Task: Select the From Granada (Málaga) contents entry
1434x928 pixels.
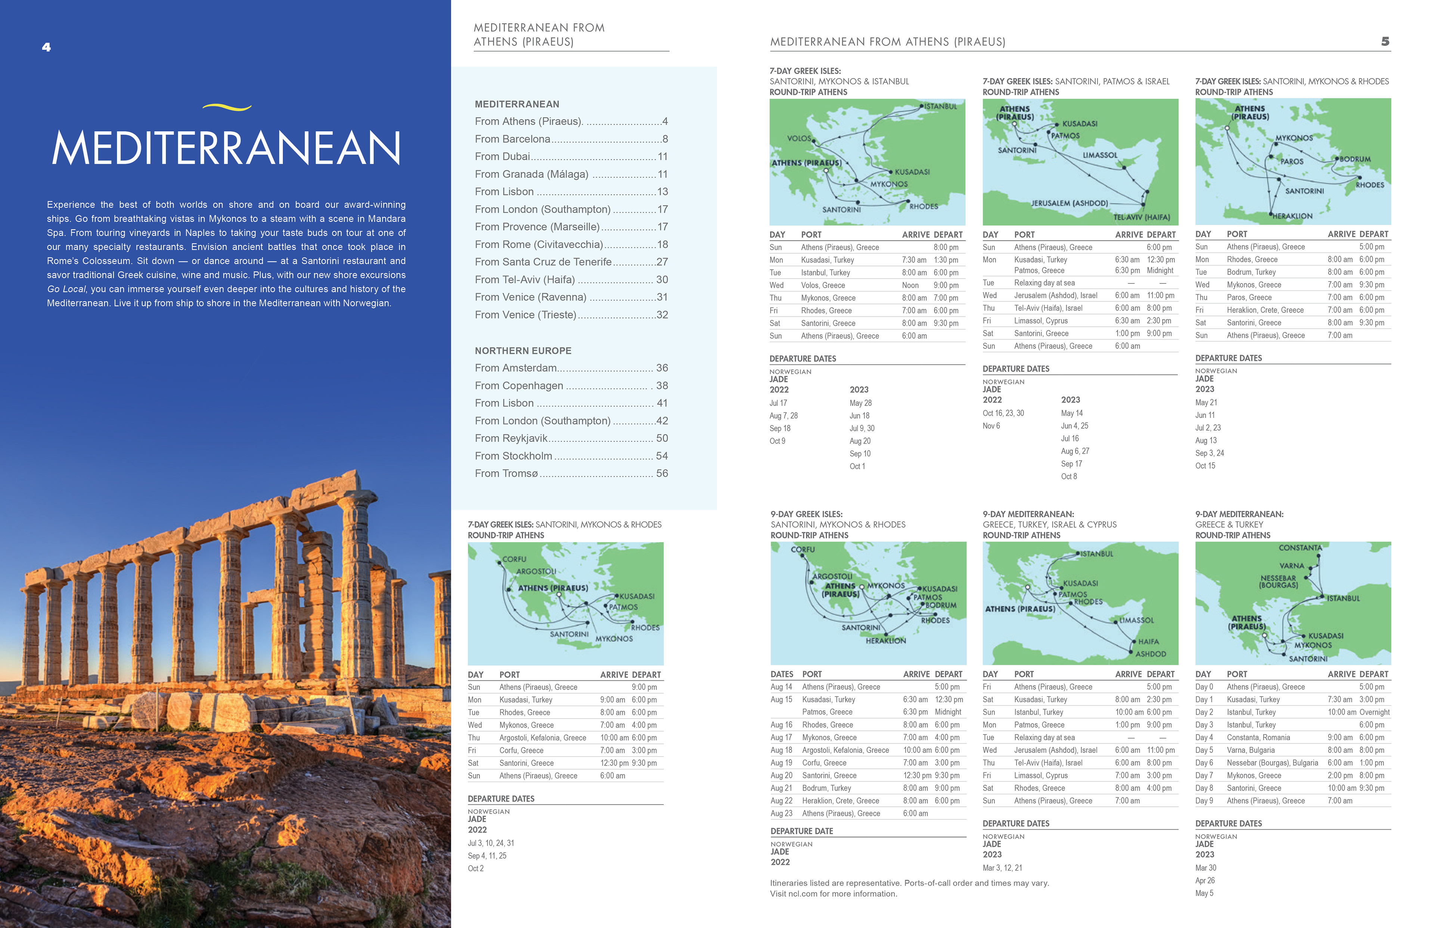Action: click(x=571, y=174)
